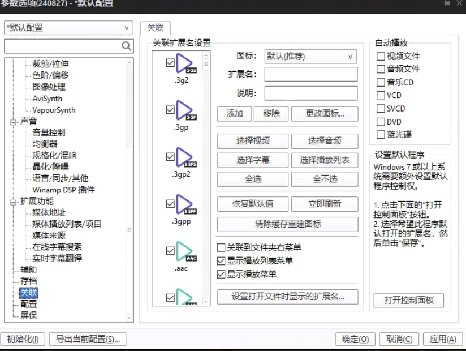Open the 图标 默认(推荐) dropdown

point(310,56)
